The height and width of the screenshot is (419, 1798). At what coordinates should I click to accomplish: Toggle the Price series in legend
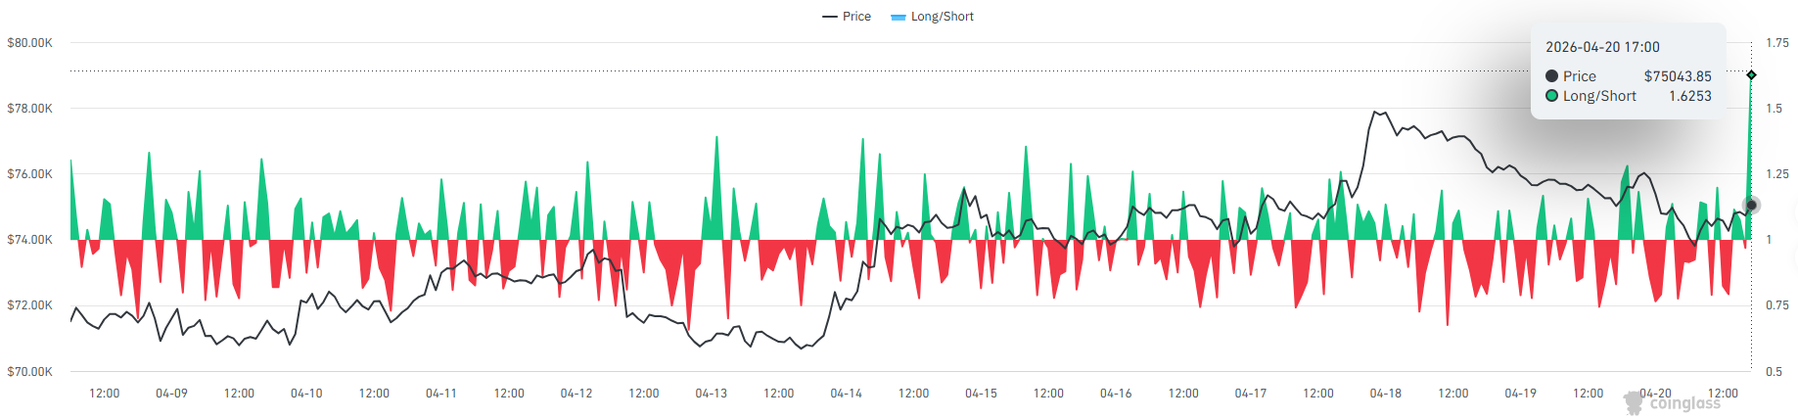click(x=847, y=17)
